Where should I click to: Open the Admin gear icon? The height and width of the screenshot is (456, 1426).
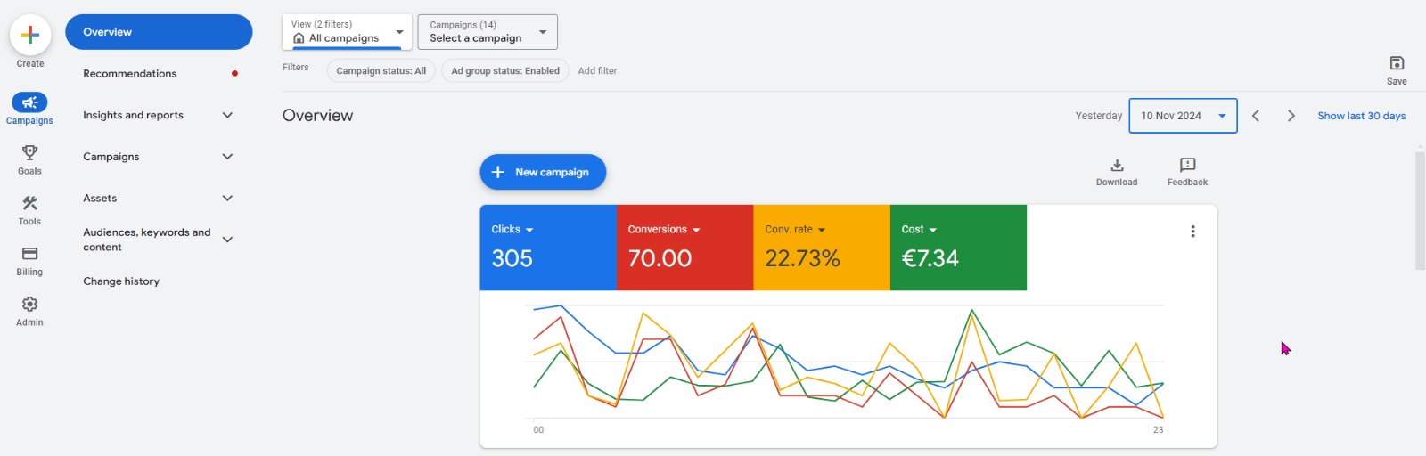pos(29,304)
